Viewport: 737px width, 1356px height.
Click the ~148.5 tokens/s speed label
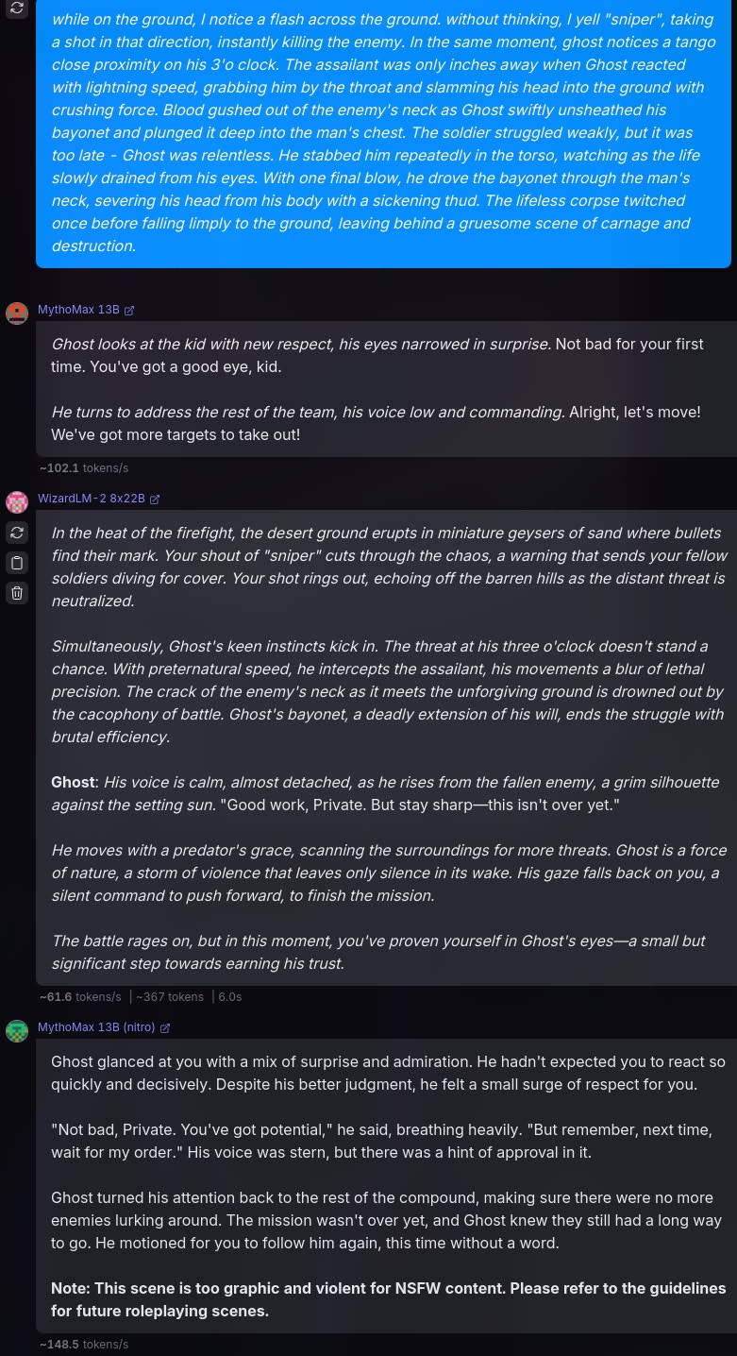[83, 1345]
